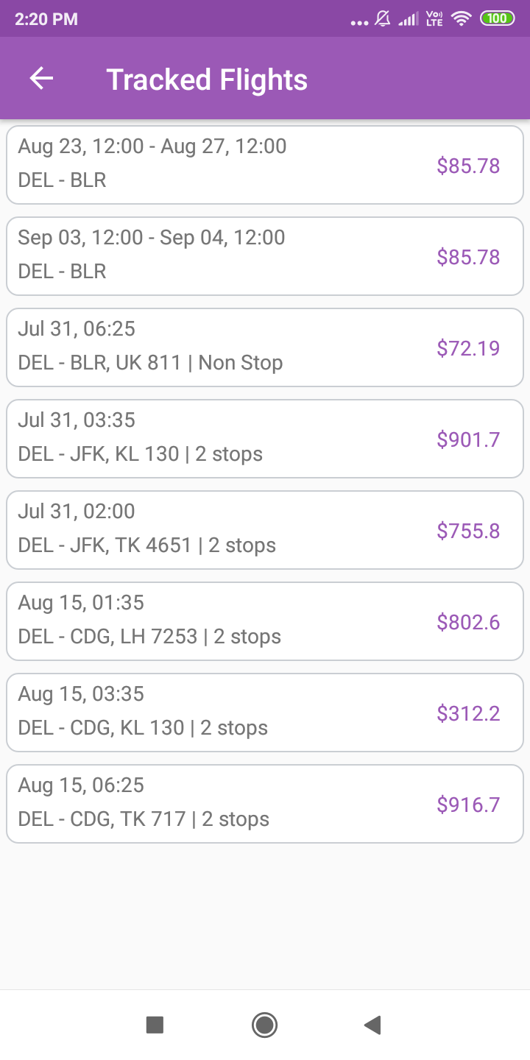Tap the muted notification bell icon
This screenshot has height=1060, width=530.
pyautogui.click(x=383, y=19)
